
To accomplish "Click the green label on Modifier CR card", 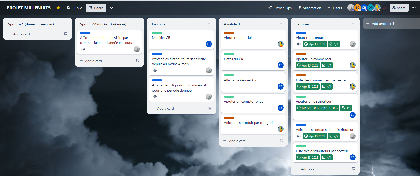I will tap(157, 33).
